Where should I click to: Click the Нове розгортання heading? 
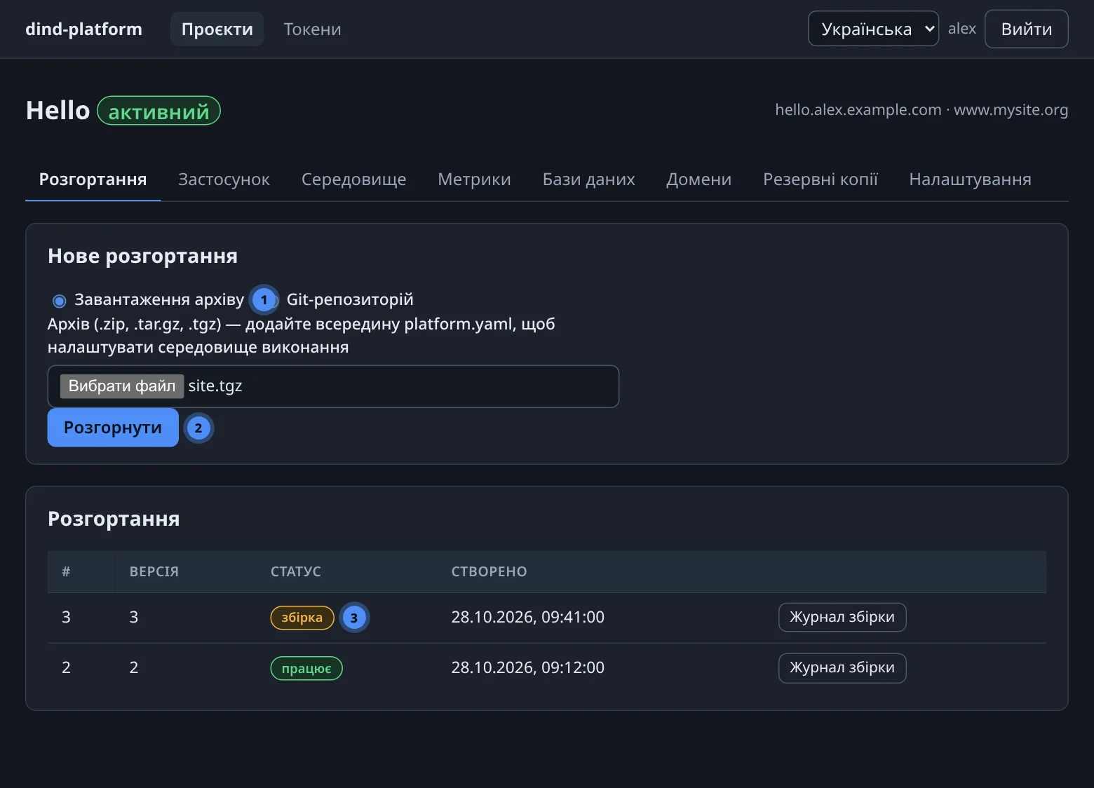point(142,256)
